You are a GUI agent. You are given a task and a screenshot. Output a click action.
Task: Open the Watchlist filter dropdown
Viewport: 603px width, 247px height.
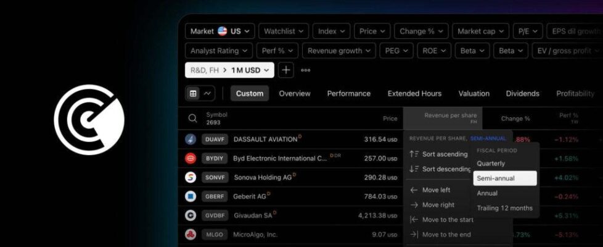284,31
